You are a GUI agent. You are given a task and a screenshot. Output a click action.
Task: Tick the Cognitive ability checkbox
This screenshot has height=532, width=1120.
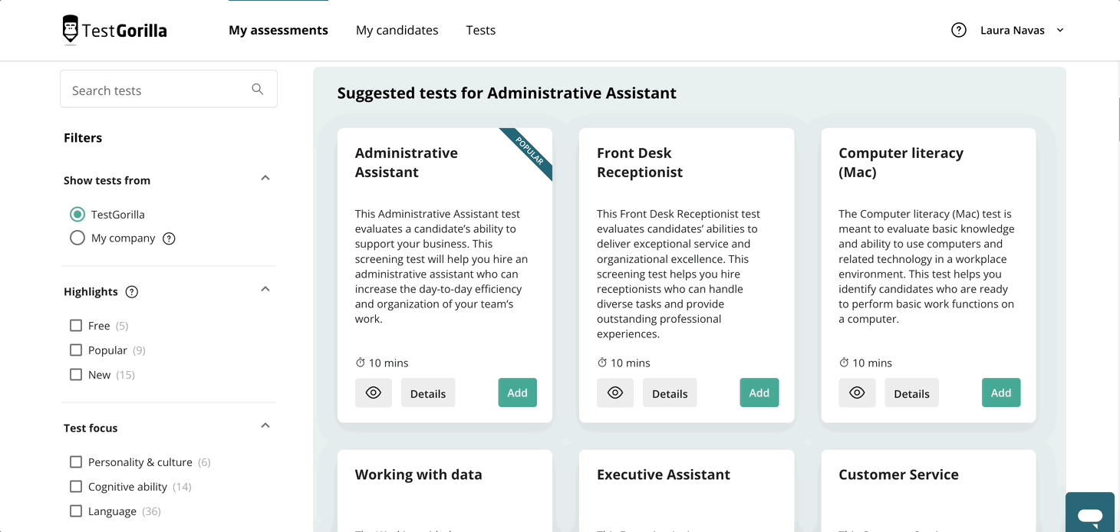(x=76, y=486)
